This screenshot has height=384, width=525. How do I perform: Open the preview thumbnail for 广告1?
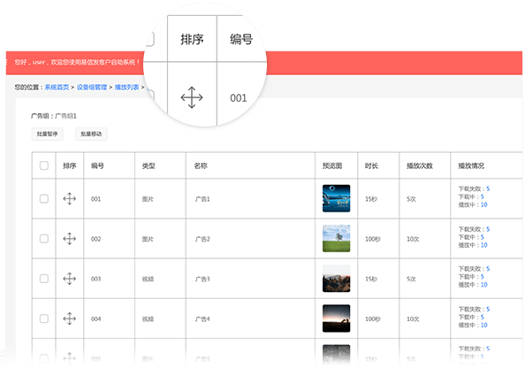coord(336,198)
